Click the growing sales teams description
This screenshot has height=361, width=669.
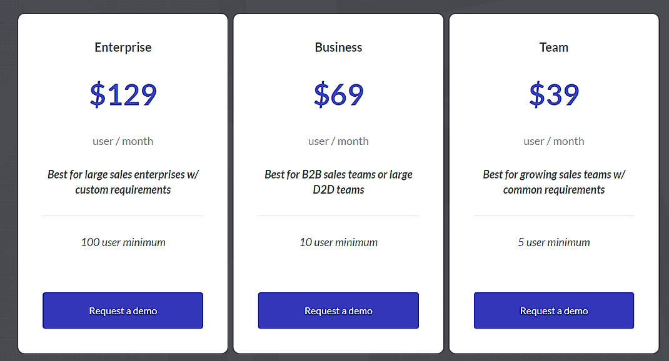[553, 182]
